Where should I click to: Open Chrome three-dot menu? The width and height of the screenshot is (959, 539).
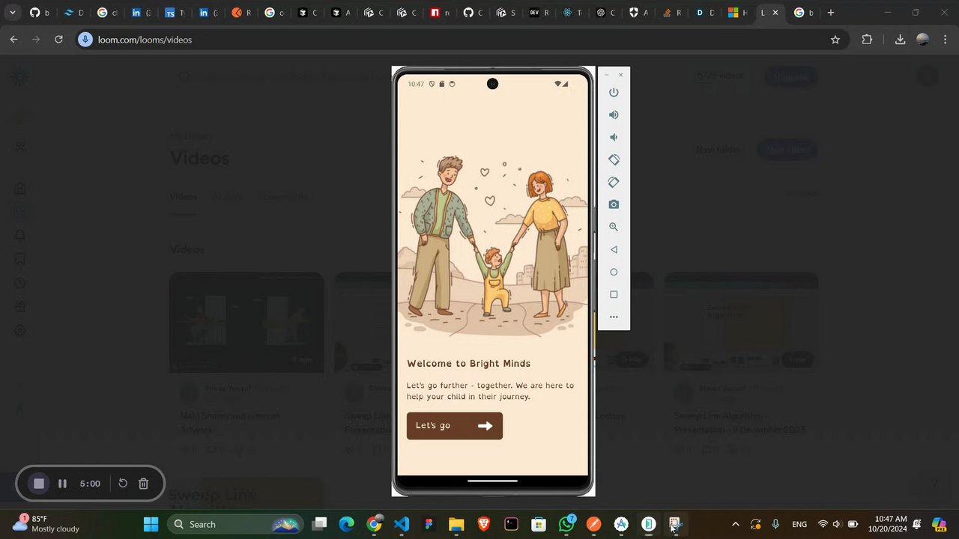[x=945, y=40]
